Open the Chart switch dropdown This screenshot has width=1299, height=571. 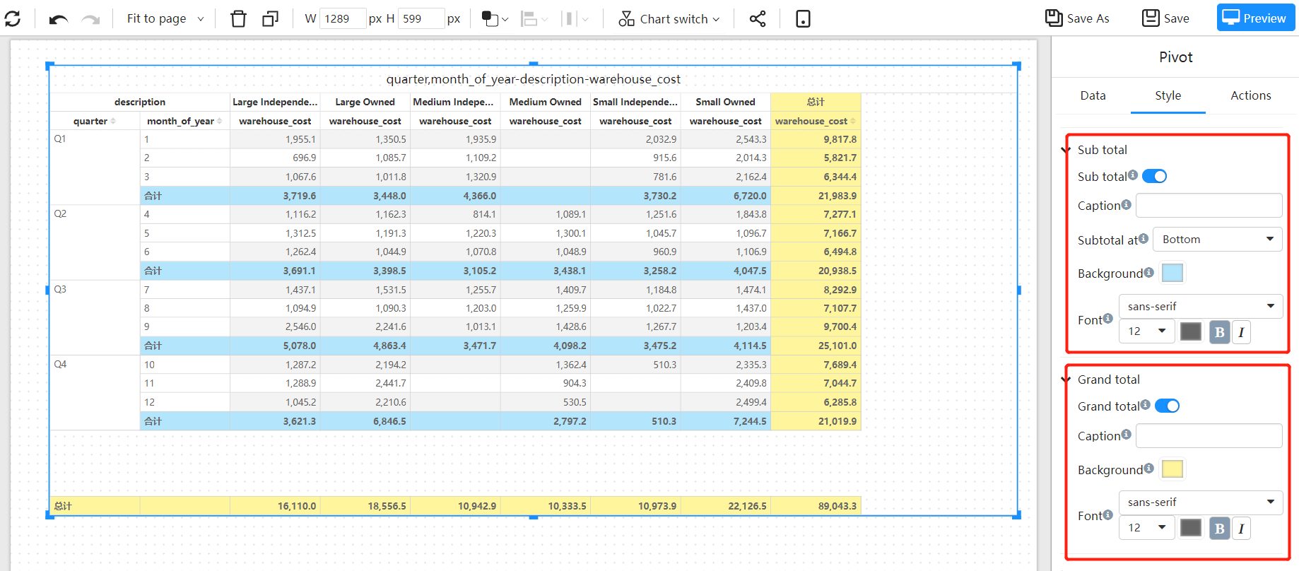(x=669, y=19)
